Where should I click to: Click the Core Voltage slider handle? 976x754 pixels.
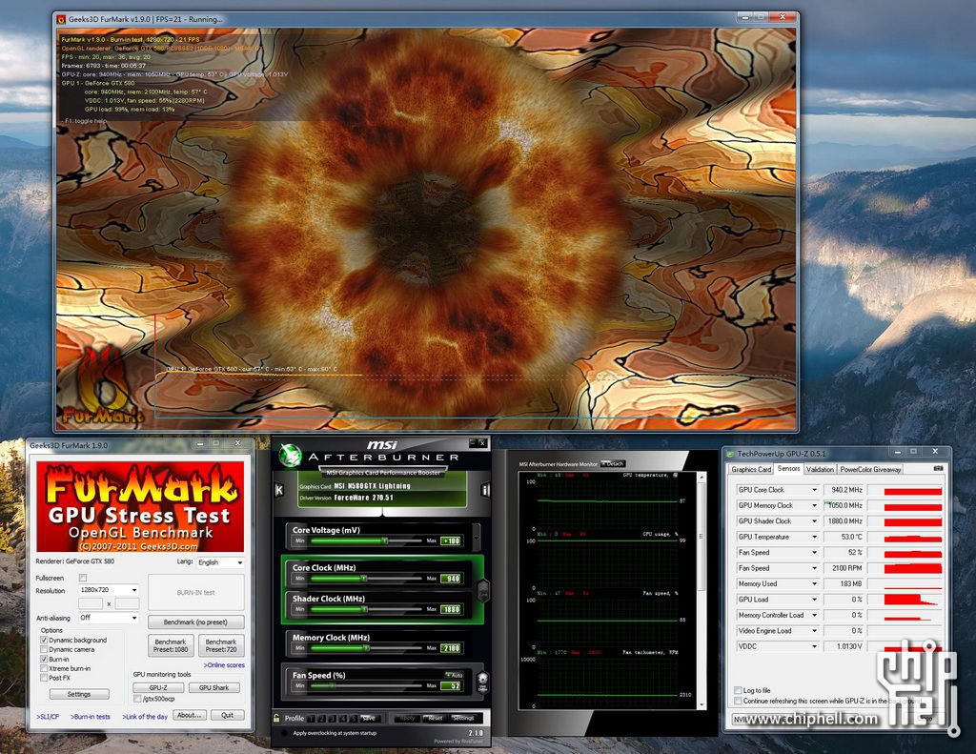coord(385,541)
